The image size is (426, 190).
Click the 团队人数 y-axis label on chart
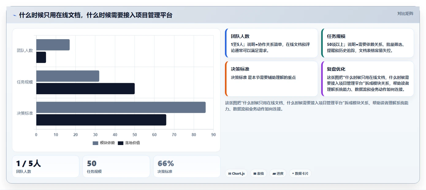[x=25, y=50]
